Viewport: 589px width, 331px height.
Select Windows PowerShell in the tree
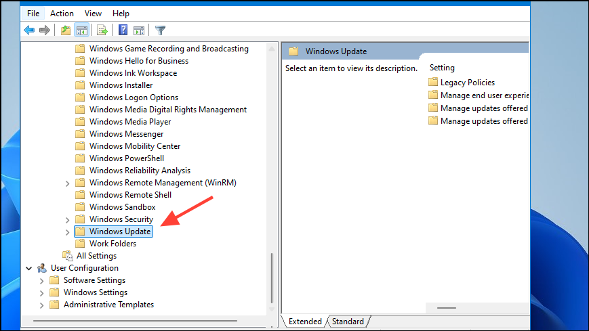click(126, 158)
